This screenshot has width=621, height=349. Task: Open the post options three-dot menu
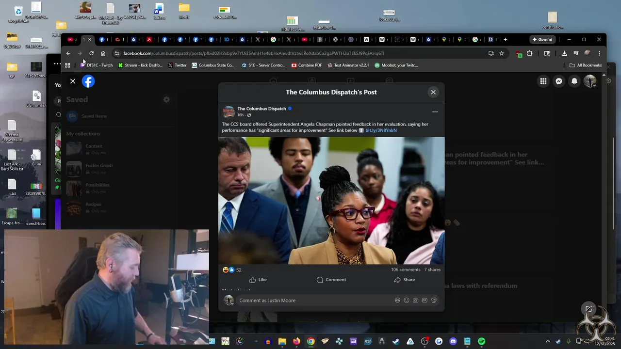click(x=435, y=112)
